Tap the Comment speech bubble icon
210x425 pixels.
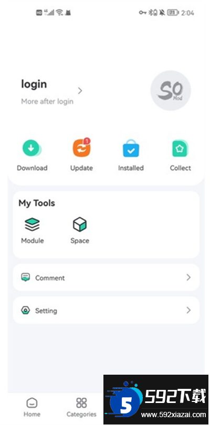26,277
